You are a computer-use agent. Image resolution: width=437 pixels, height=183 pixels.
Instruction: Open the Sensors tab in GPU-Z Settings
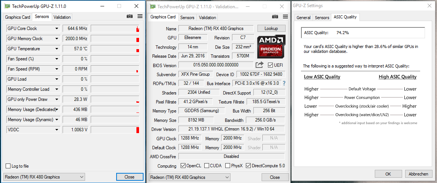click(322, 17)
